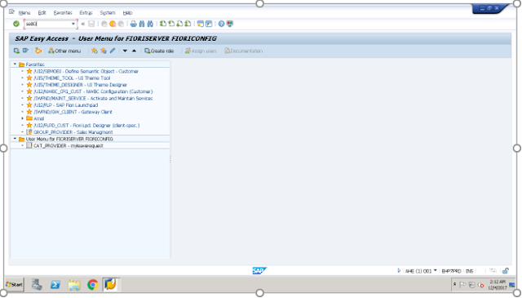Click the Last Page icon
The image size is (522, 298).
click(x=188, y=24)
